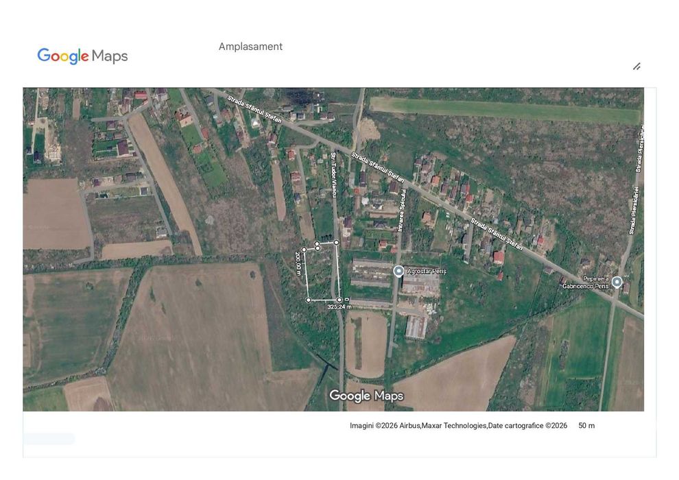Click the 50 m map scale indicator
679x480 pixels.
586,425
